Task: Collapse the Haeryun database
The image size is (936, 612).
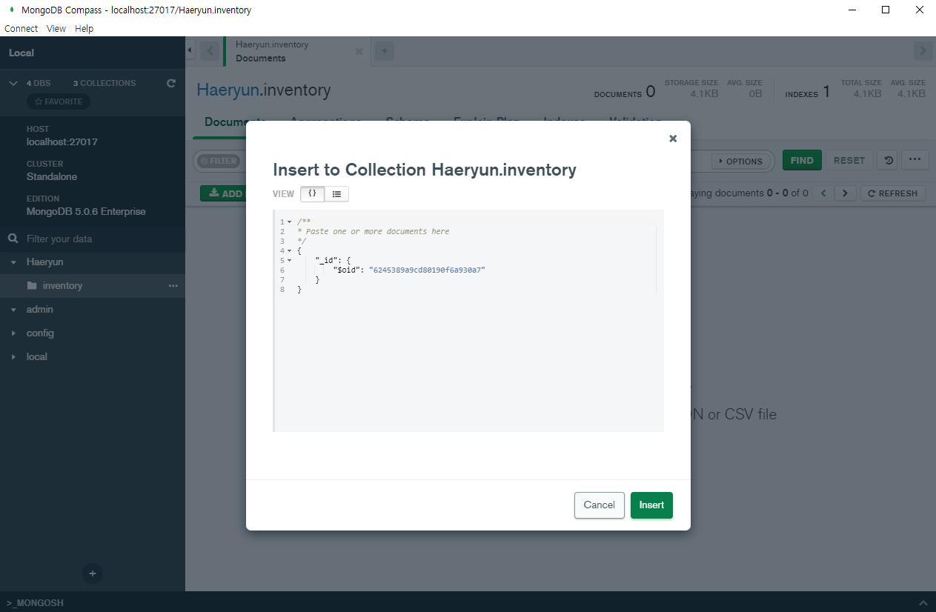Action: (13, 262)
